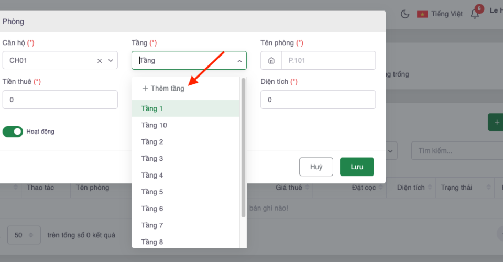Expand the Căn hộ dropdown arrow
The image size is (503, 262).
111,61
